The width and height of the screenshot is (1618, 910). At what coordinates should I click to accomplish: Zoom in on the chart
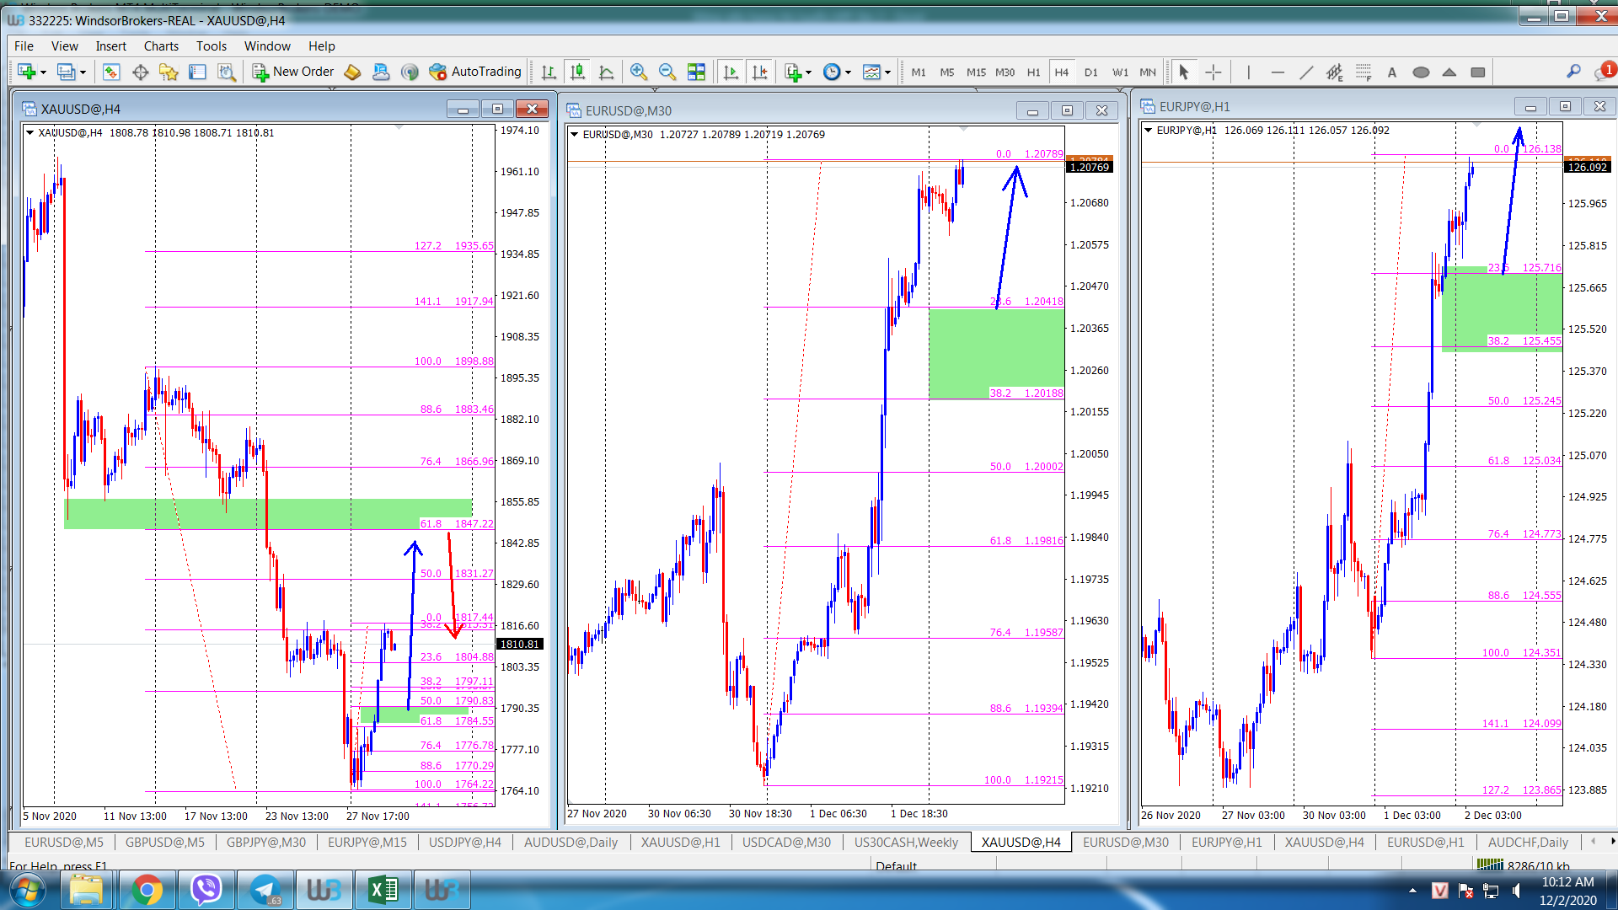click(639, 72)
